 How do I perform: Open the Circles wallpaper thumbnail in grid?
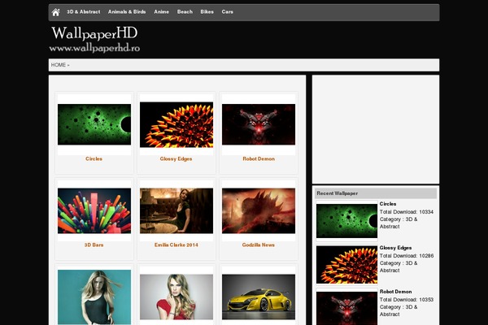tap(94, 124)
